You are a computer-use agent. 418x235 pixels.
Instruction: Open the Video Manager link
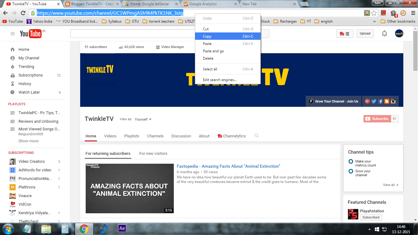(170, 47)
